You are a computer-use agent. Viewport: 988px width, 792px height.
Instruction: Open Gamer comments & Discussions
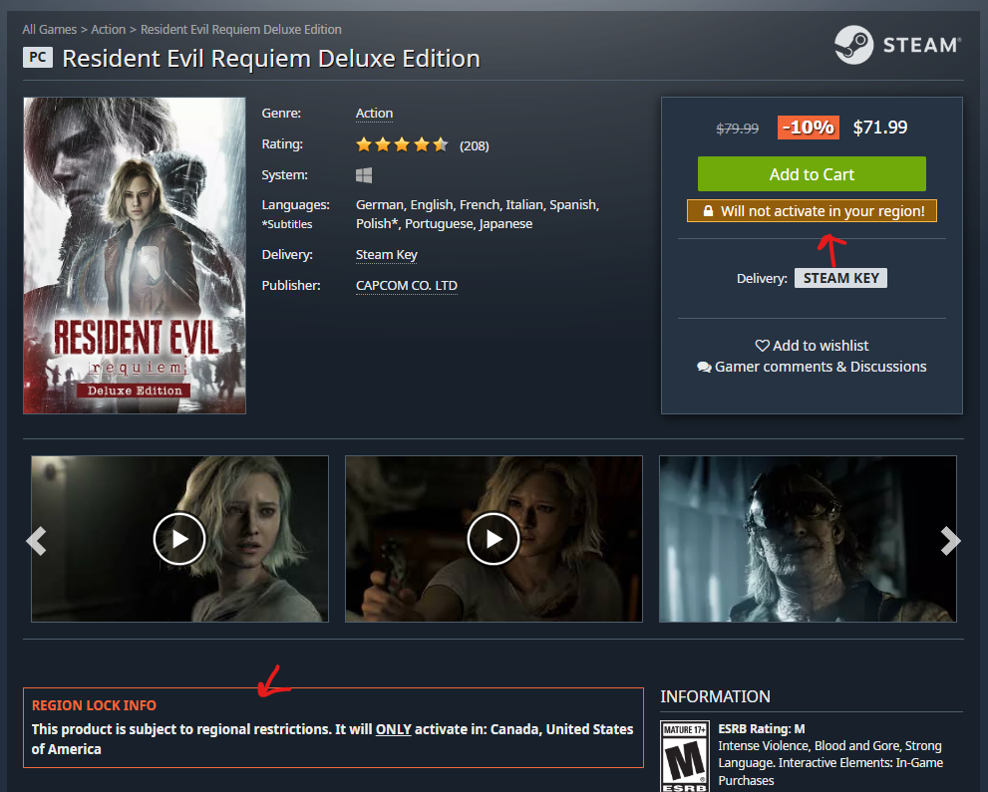[x=812, y=367]
